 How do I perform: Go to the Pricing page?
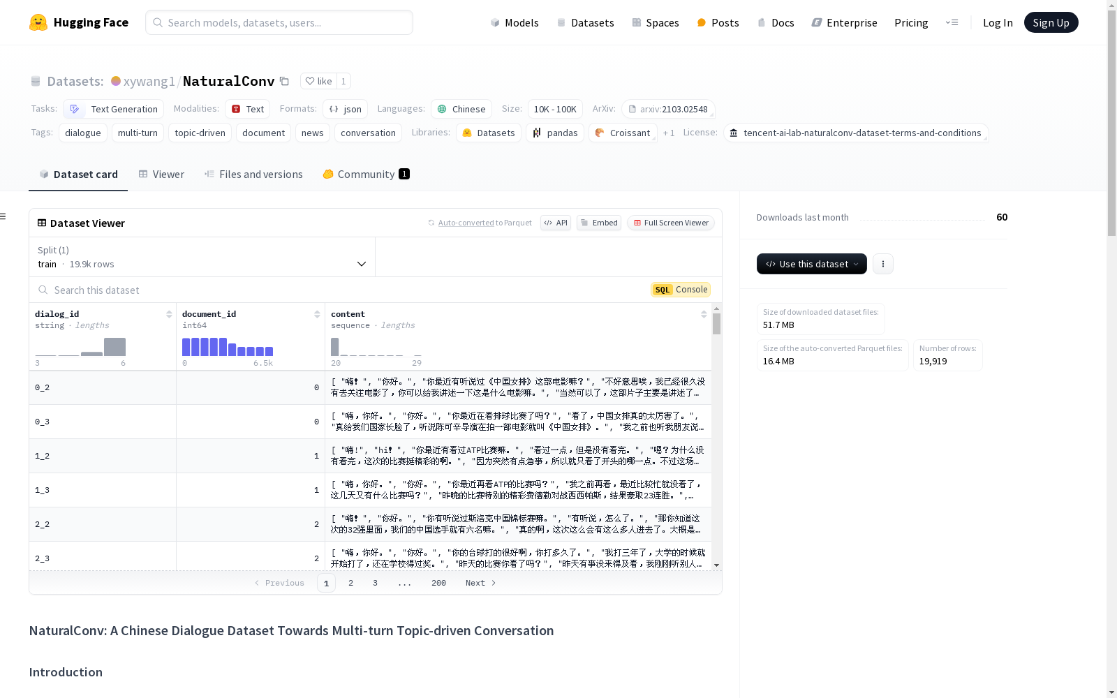pyautogui.click(x=911, y=22)
